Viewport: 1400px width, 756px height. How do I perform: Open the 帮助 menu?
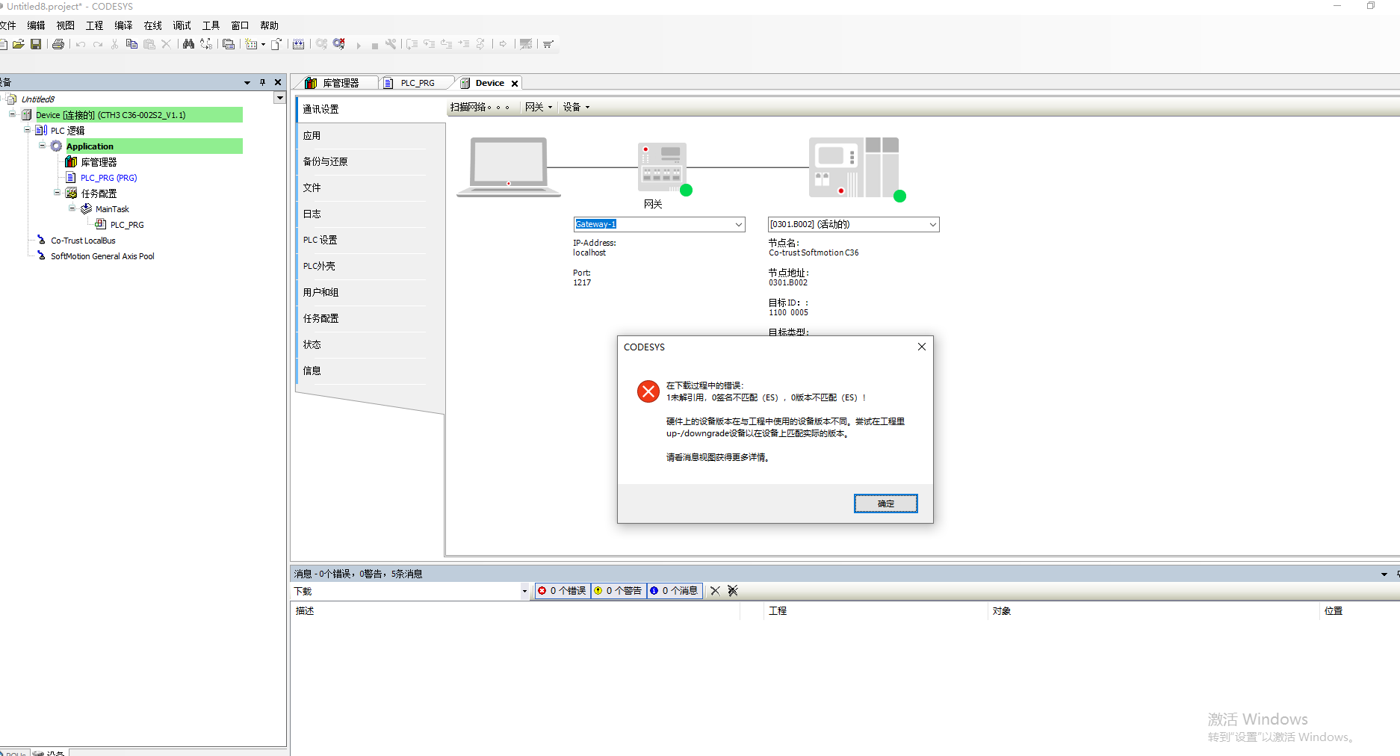tap(270, 25)
